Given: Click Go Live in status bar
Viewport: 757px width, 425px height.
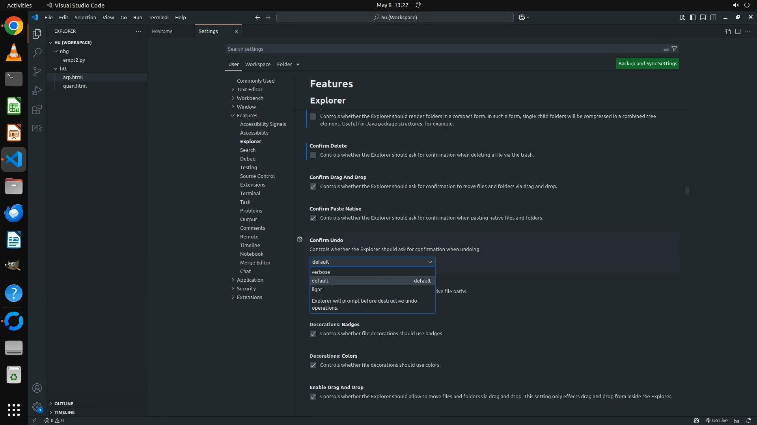Looking at the screenshot, I should pos(716,420).
